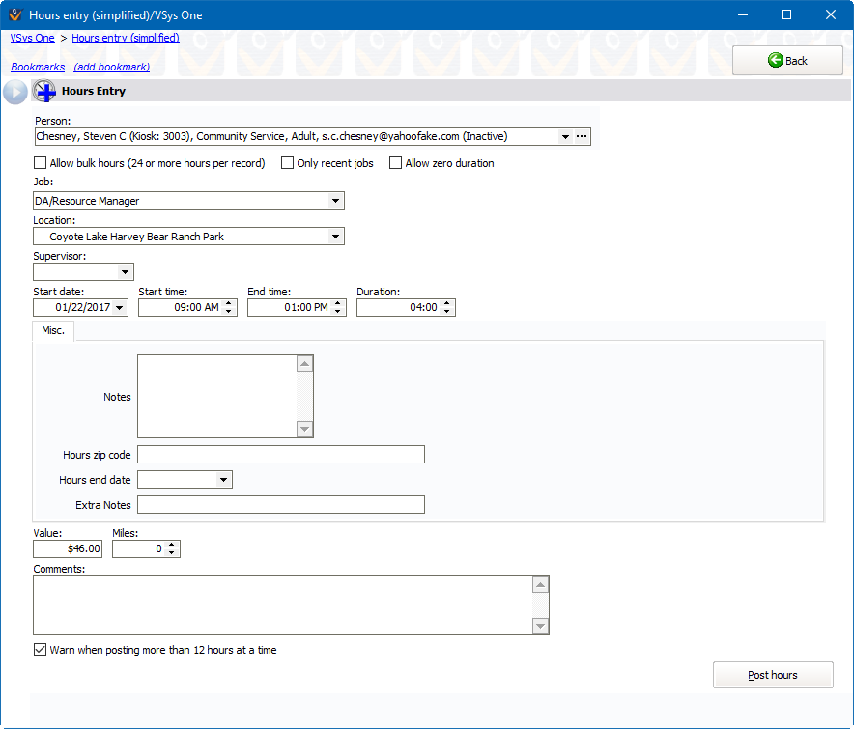Open the Location dropdown
This screenshot has width=854, height=729.
pyautogui.click(x=335, y=237)
